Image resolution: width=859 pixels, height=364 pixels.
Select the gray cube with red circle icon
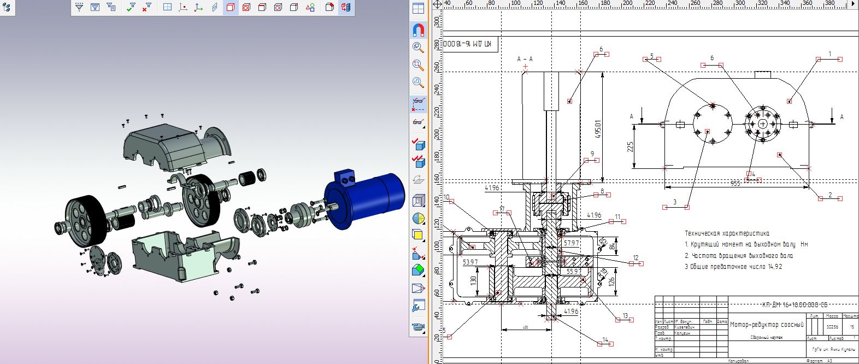278,8
